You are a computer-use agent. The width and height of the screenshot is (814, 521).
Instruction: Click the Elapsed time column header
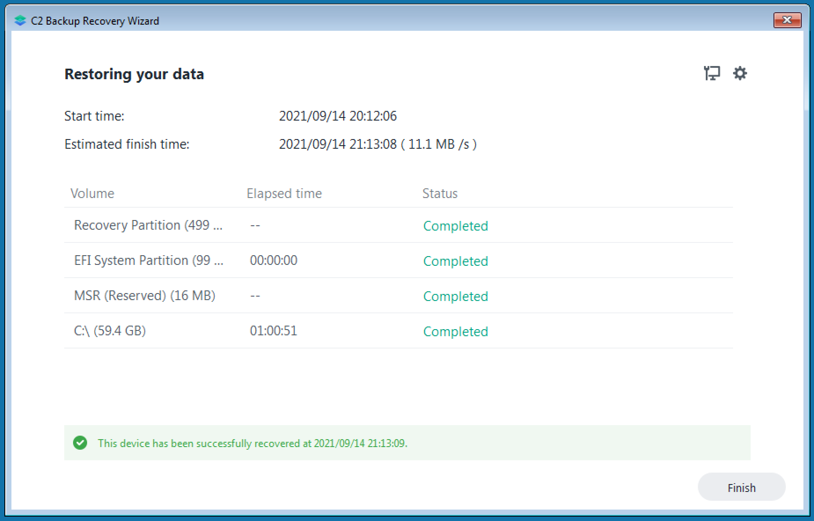(x=284, y=194)
